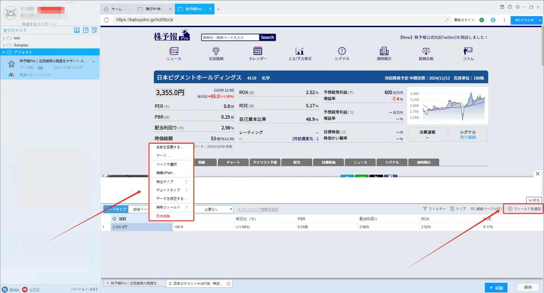The height and width of the screenshot is (293, 544).
Task: Close the lower preview panel with X
Action: pyautogui.click(x=537, y=173)
